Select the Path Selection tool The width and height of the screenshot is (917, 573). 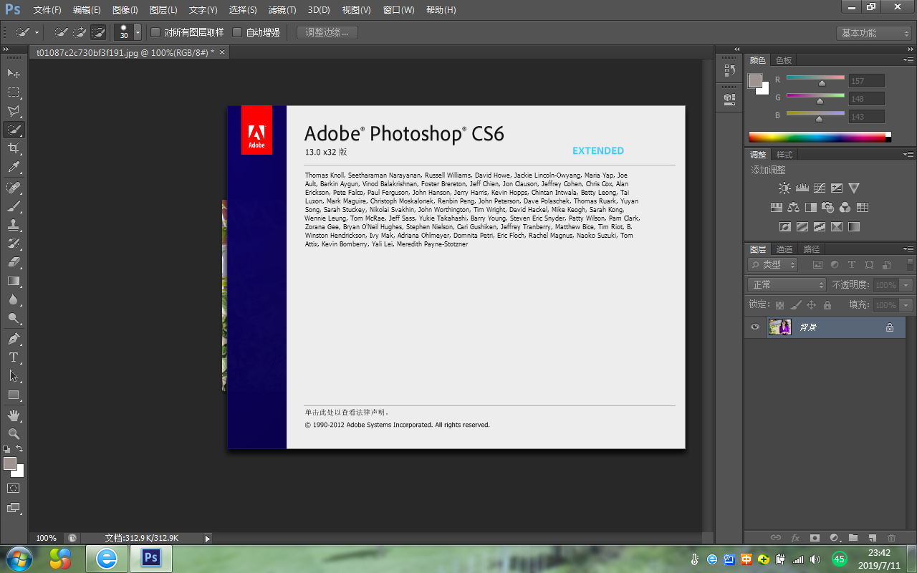coord(14,375)
